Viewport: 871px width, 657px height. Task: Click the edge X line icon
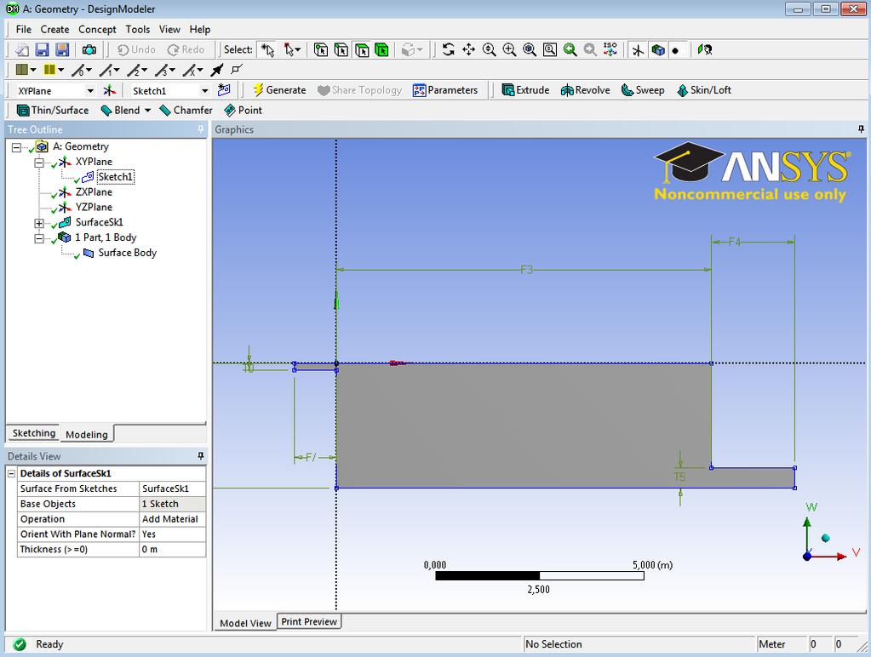(x=189, y=70)
